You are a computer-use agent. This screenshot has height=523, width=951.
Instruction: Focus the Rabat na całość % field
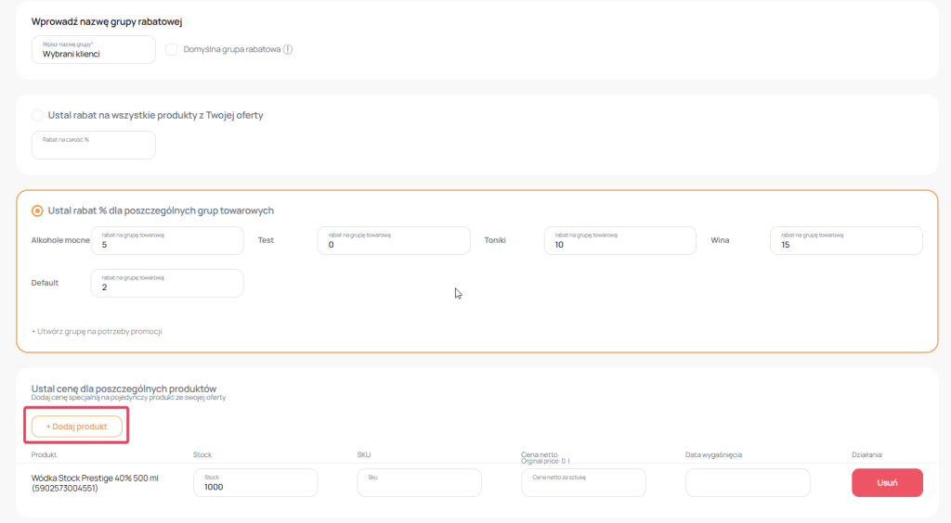click(x=93, y=146)
